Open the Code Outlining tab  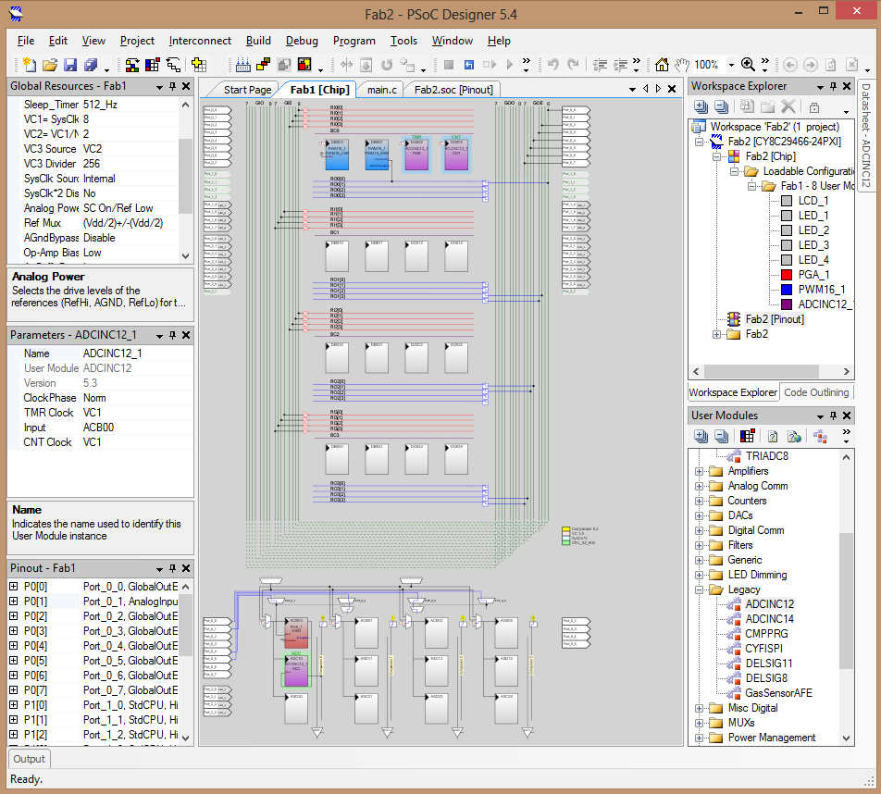pos(815,392)
